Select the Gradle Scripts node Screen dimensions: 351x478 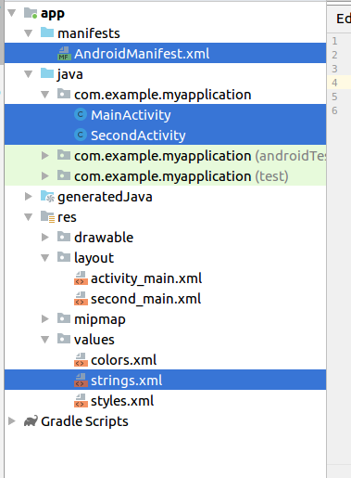84,421
